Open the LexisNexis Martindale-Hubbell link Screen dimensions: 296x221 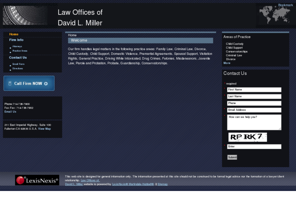[x=133, y=184]
